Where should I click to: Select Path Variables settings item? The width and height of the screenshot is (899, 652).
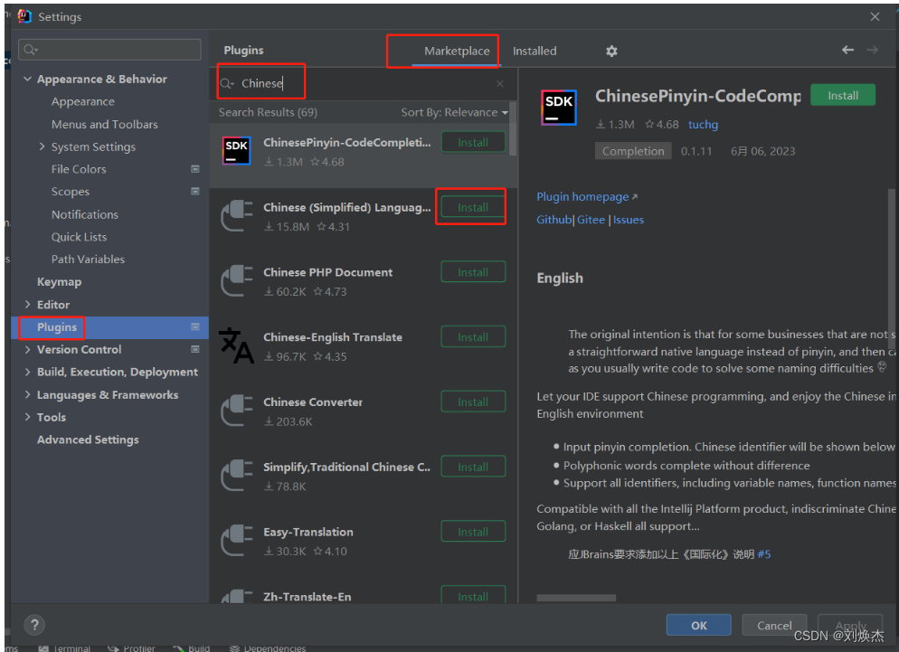point(88,260)
